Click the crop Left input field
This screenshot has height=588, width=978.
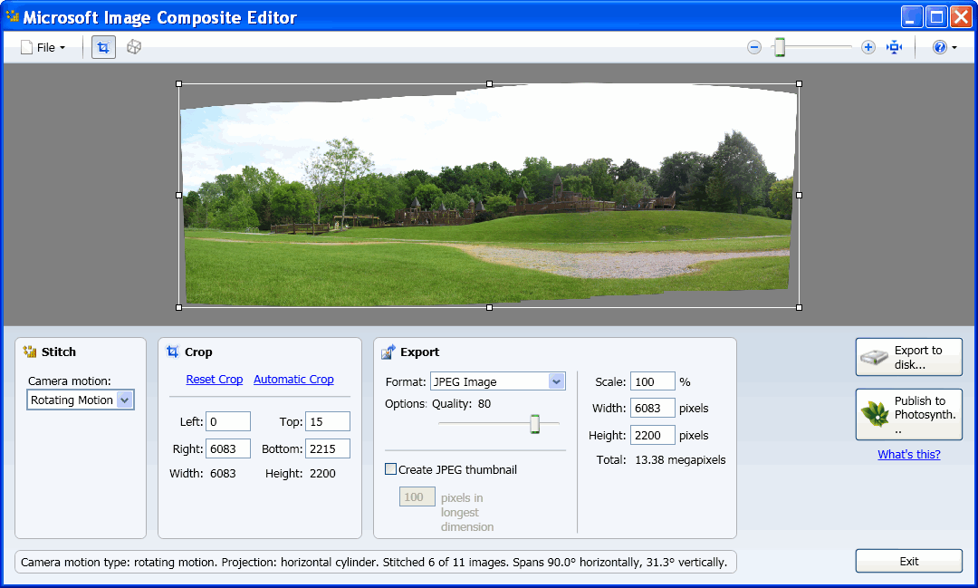click(228, 421)
